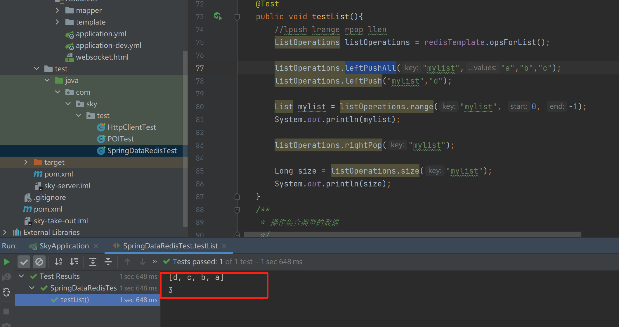
Task: Close the SkyApplication run tab
Action: (96, 246)
